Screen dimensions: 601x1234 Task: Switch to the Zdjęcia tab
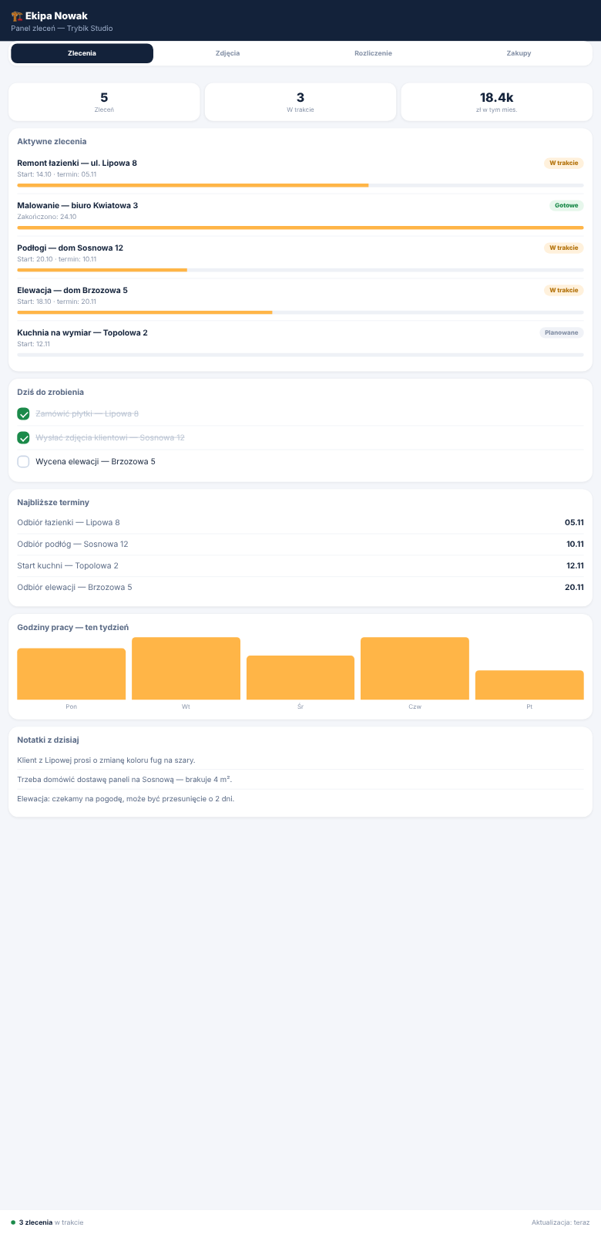tap(227, 53)
